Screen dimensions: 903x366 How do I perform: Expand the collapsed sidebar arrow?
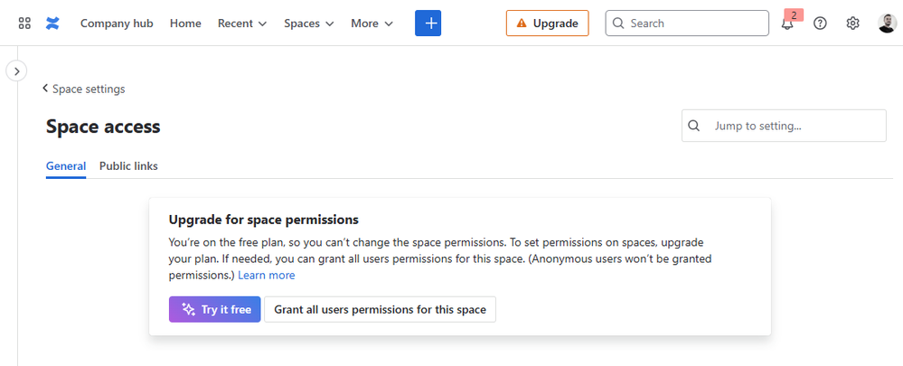click(16, 71)
